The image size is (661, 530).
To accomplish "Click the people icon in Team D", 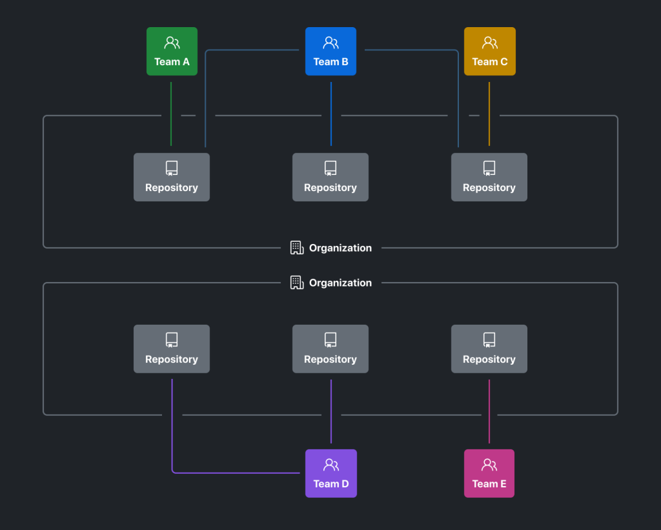I will pyautogui.click(x=330, y=465).
